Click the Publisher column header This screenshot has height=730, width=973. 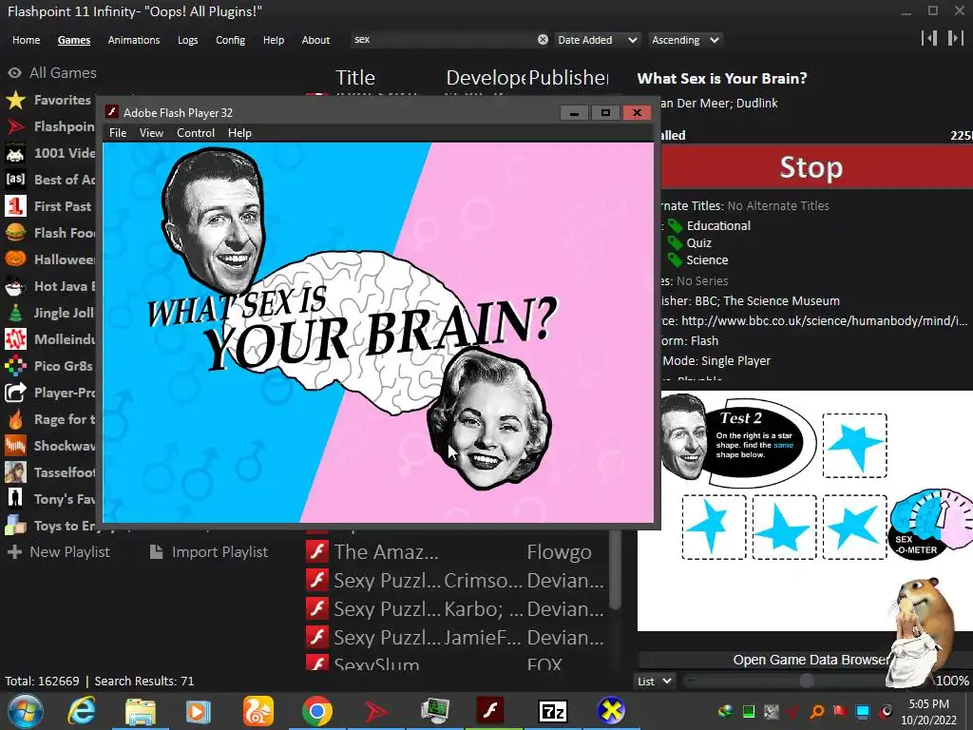[x=568, y=78]
